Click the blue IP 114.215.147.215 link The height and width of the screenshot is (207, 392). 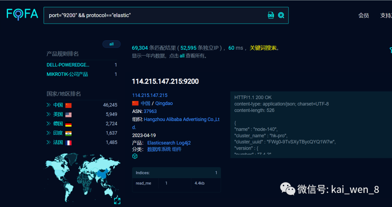tap(150, 95)
